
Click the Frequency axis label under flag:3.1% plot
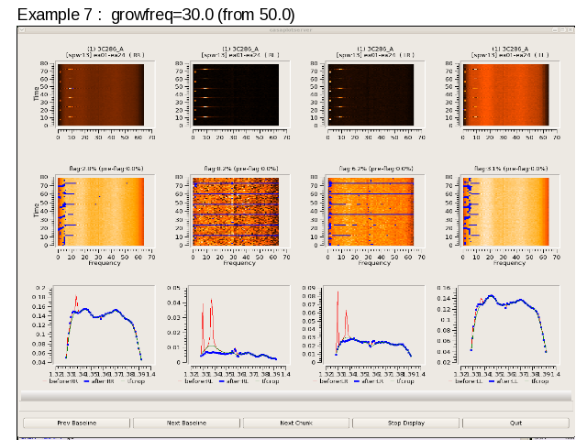point(509,263)
